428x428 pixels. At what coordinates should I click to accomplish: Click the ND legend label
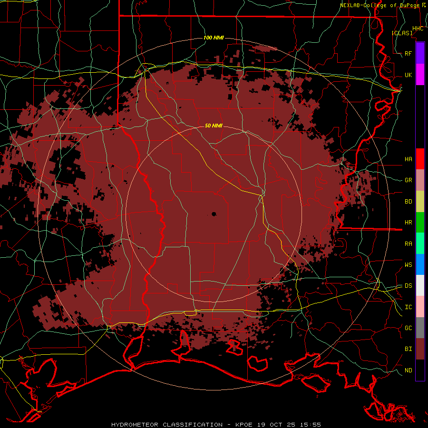(408, 370)
